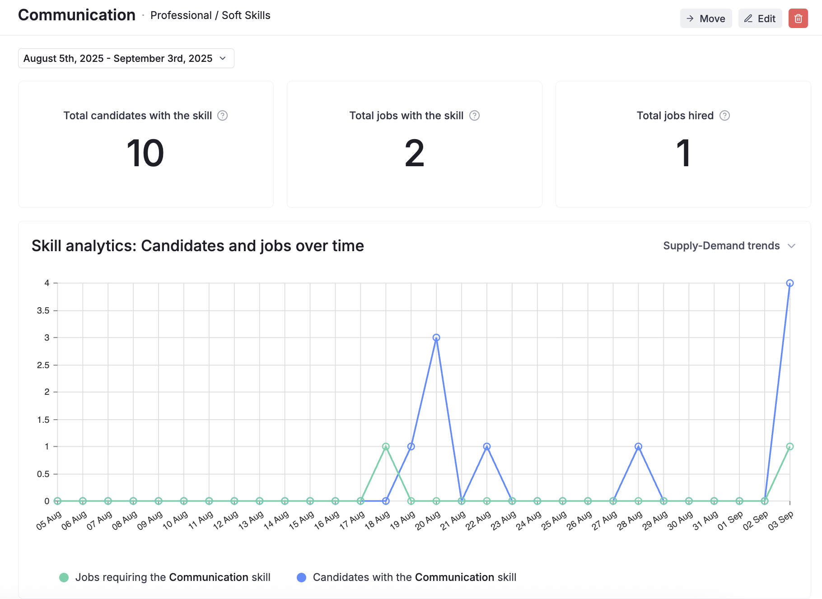Toggle Jobs requiring the Communication skill legend

coord(173,577)
